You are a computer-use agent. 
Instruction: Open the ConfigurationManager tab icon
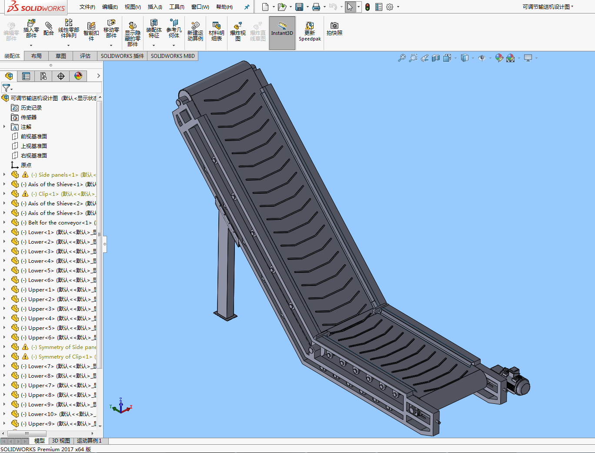point(43,76)
